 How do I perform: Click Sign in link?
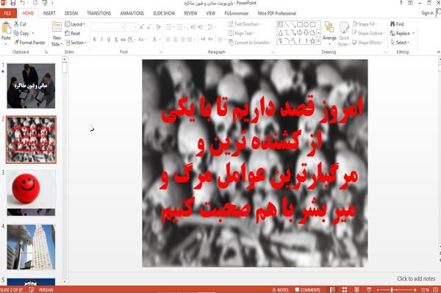pyautogui.click(x=428, y=13)
